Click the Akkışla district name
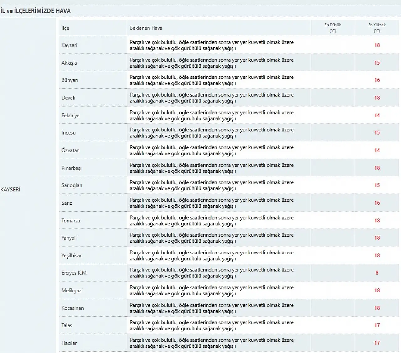This screenshot has height=353, width=401. [69, 63]
